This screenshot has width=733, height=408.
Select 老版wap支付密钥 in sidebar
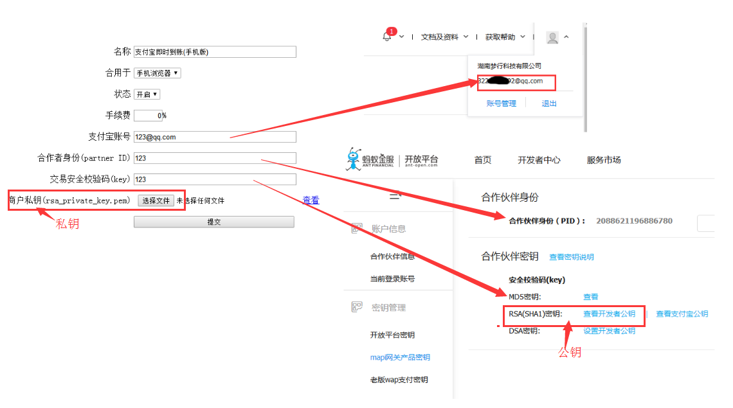point(399,380)
